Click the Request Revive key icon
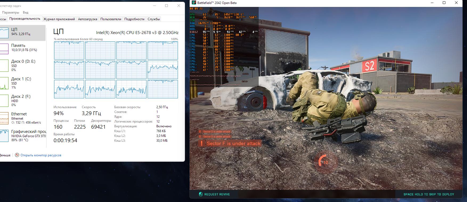This screenshot has height=202, width=467. [x=201, y=194]
